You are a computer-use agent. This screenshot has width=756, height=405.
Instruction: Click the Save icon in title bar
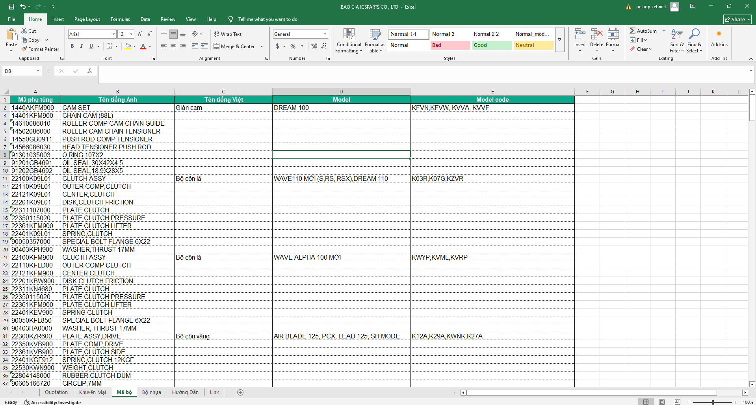click(11, 7)
